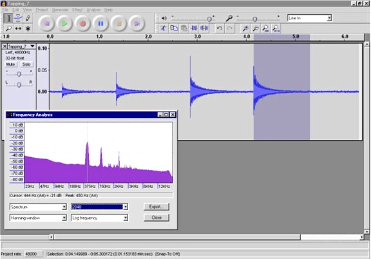This screenshot has width=371, height=259.
Task: Close Frequency Analysis window via title X
Action: click(x=173, y=115)
